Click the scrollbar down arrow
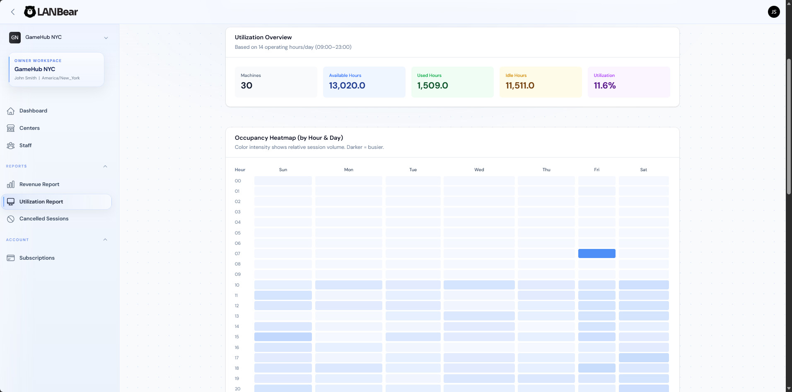The width and height of the screenshot is (792, 392). pos(789,388)
